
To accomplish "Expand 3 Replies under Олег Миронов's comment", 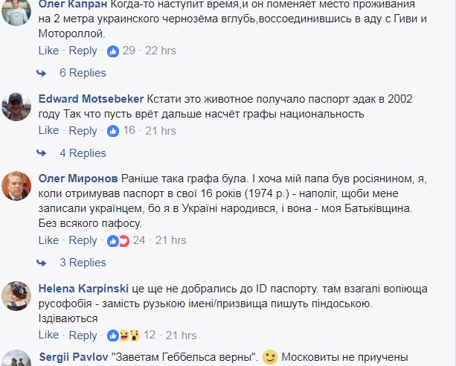I will click(83, 263).
